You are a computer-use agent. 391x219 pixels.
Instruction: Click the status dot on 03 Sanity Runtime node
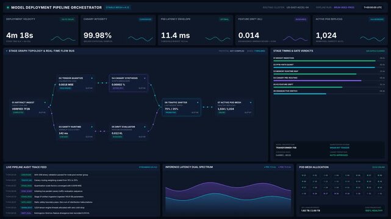pos(91,127)
